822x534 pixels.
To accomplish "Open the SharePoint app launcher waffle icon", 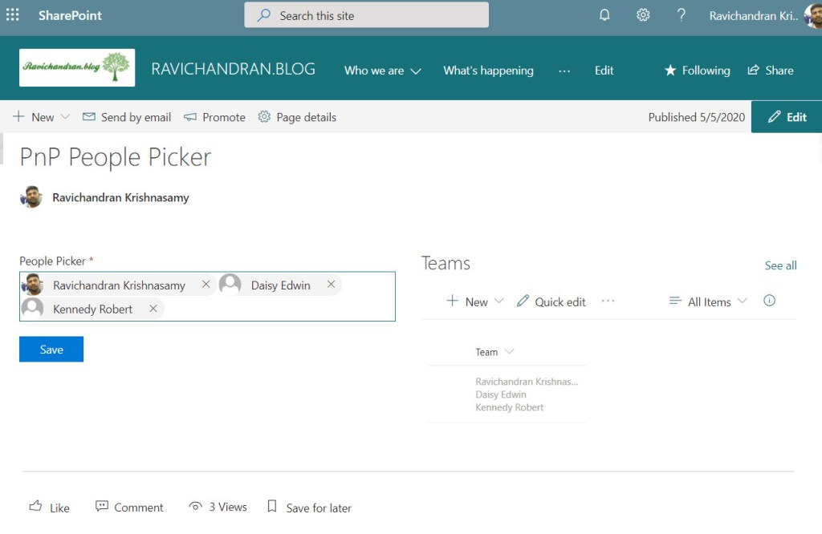I will click(11, 15).
